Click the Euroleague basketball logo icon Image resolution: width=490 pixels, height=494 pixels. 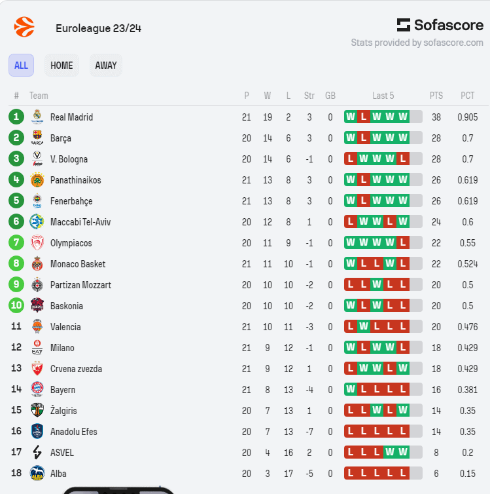(x=24, y=28)
